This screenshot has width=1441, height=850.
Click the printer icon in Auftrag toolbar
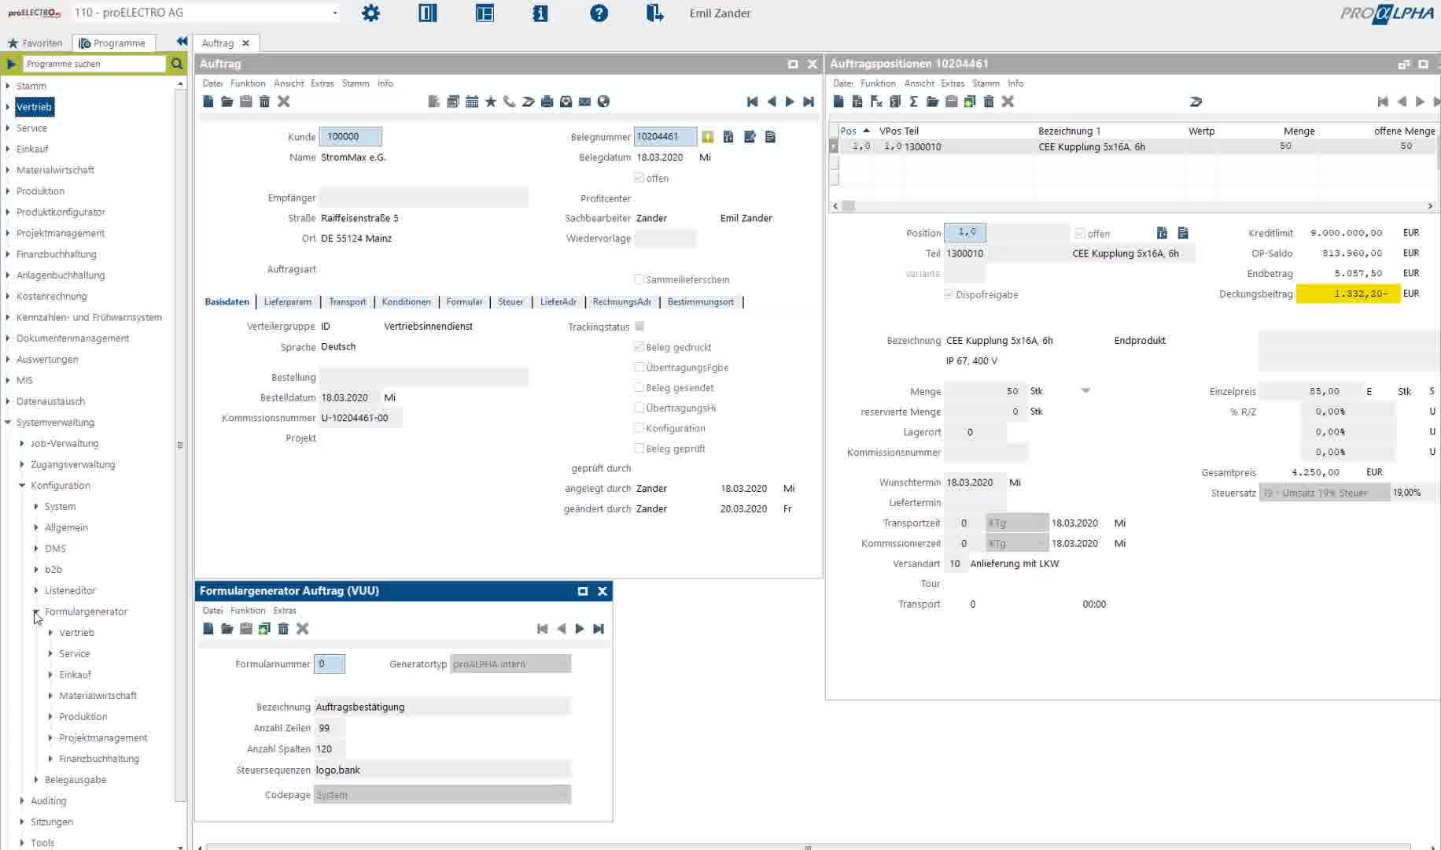coord(547,102)
